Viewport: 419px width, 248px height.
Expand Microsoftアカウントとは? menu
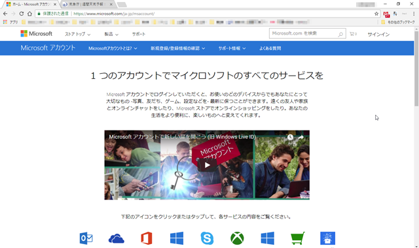tap(113, 48)
